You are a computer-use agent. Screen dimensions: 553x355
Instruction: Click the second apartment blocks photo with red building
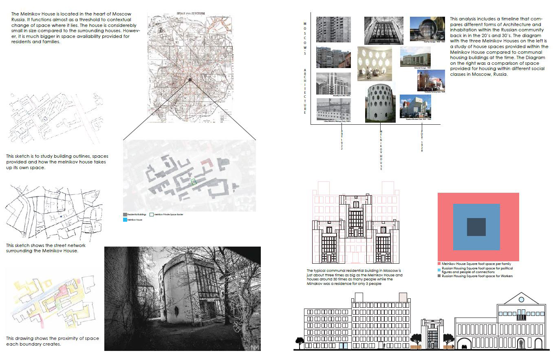[333, 57]
